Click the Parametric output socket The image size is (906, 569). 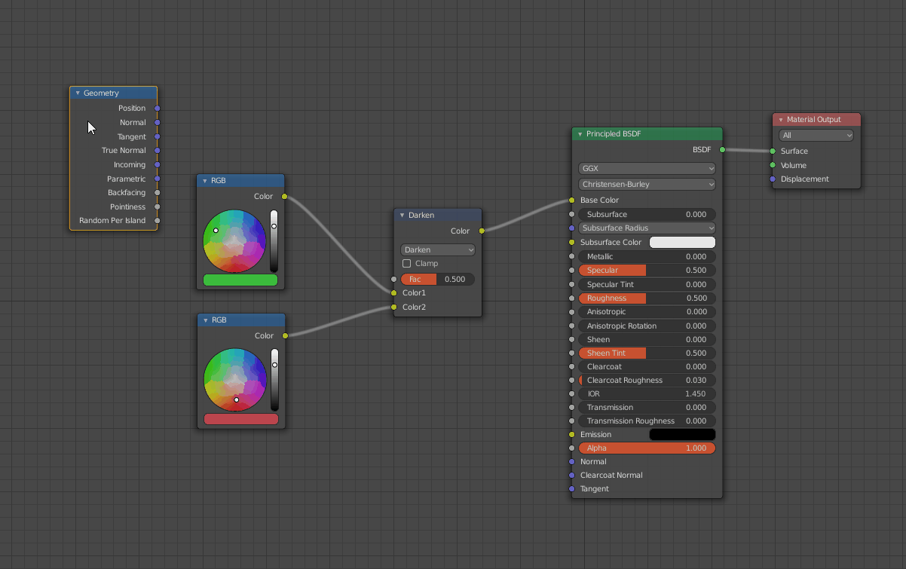[x=157, y=179]
